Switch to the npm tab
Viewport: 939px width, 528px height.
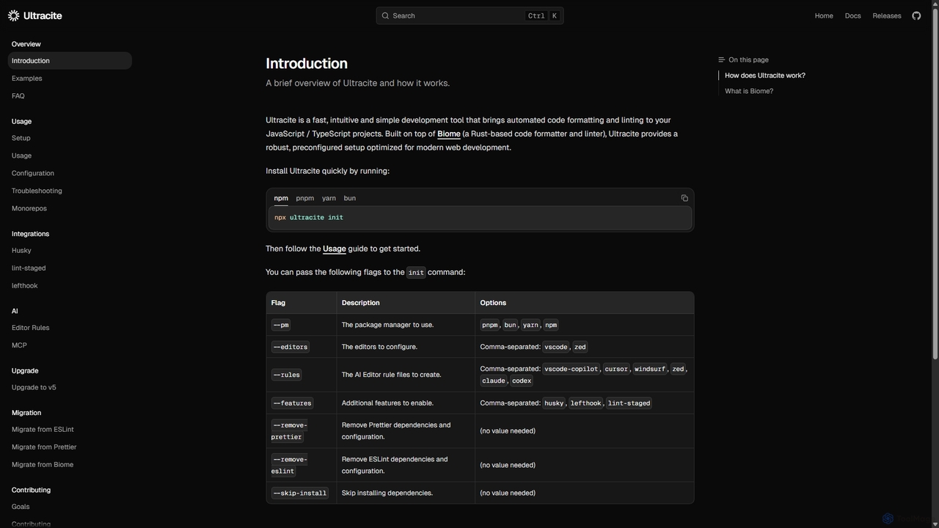click(x=281, y=198)
